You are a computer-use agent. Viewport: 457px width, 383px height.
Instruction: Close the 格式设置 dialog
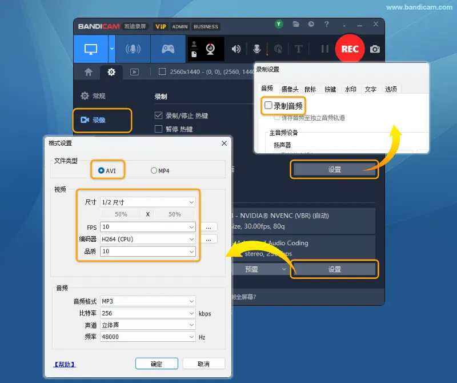coord(224,143)
